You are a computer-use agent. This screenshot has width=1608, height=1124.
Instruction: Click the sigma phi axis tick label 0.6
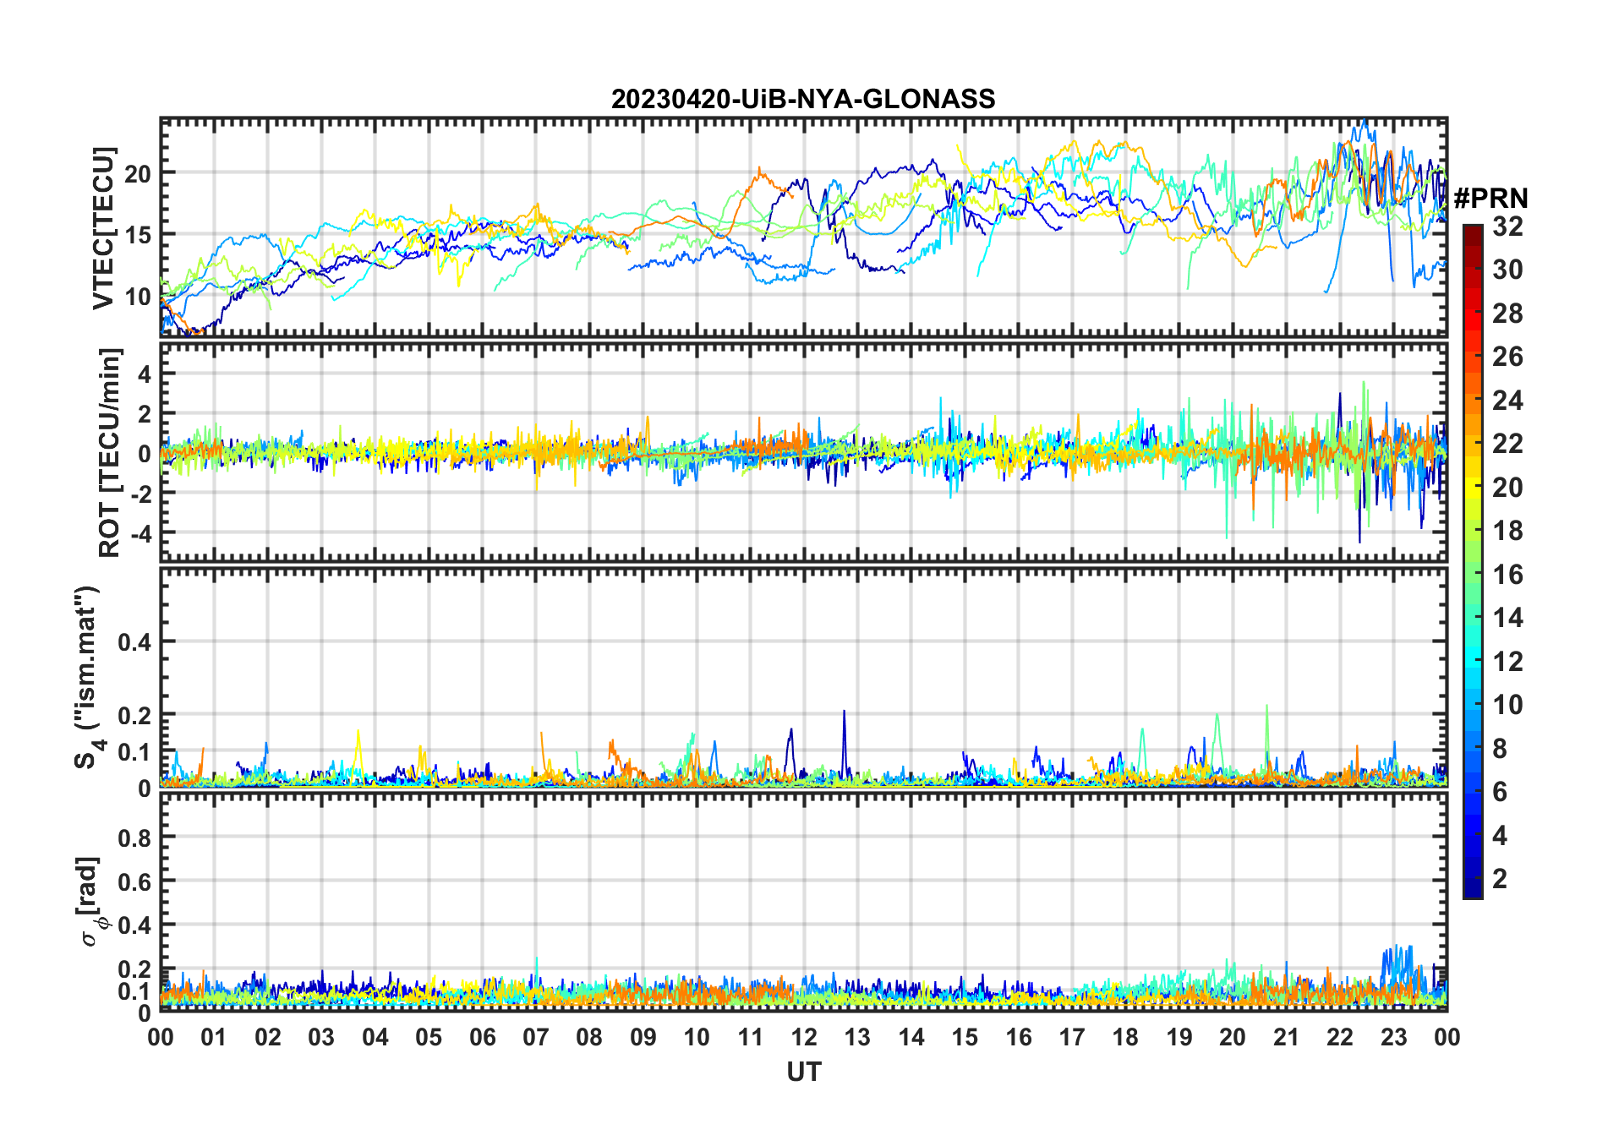click(134, 881)
